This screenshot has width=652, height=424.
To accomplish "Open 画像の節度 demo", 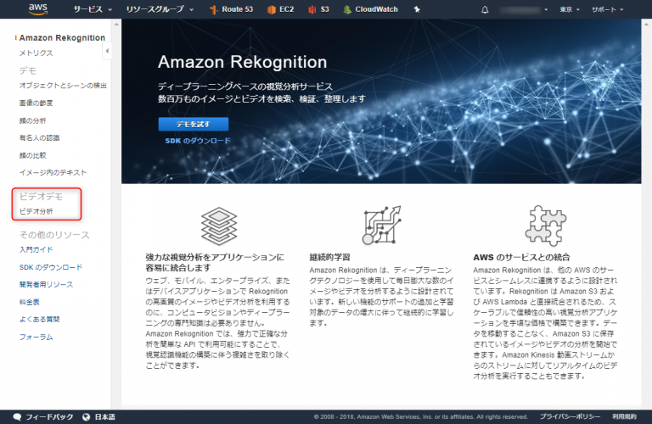I will coord(36,103).
